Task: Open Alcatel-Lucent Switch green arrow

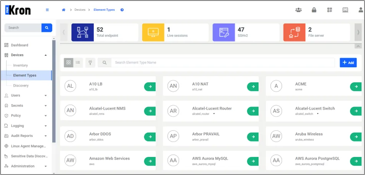Action: [x=356, y=111]
